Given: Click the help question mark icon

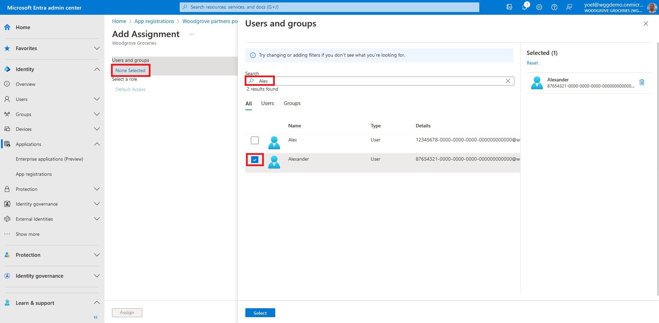Looking at the screenshot, I should tap(554, 7).
